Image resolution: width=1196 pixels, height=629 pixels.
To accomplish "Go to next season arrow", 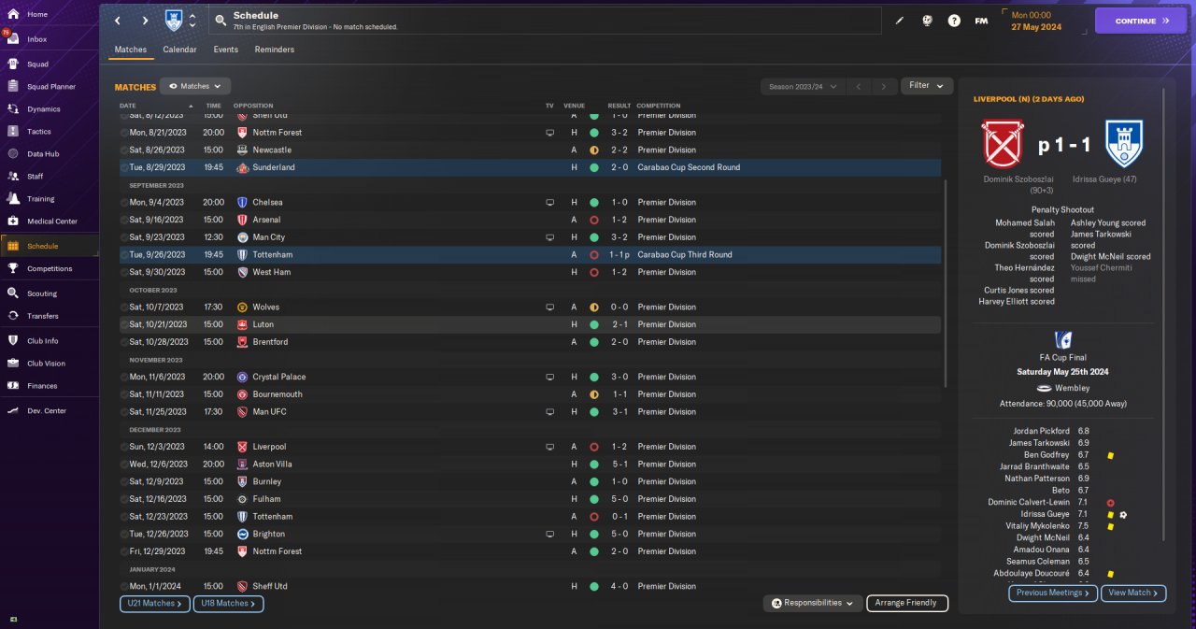I will [x=884, y=86].
